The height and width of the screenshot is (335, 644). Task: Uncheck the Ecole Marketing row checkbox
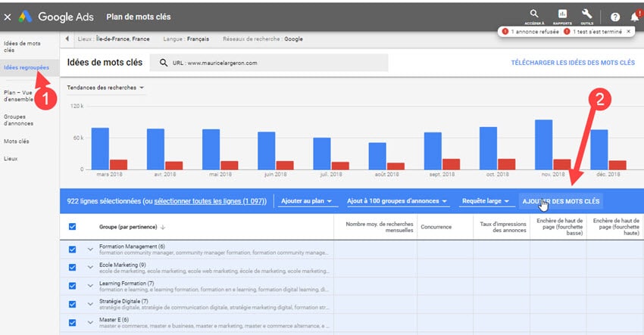point(73,267)
